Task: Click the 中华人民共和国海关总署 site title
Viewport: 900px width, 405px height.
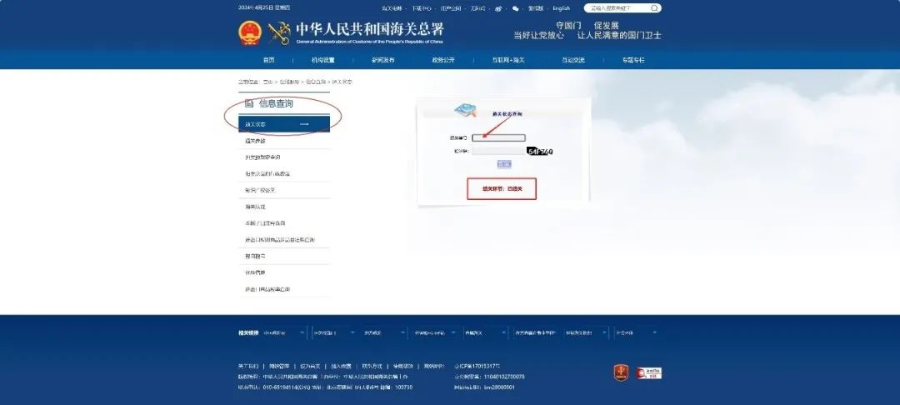Action: (370, 28)
